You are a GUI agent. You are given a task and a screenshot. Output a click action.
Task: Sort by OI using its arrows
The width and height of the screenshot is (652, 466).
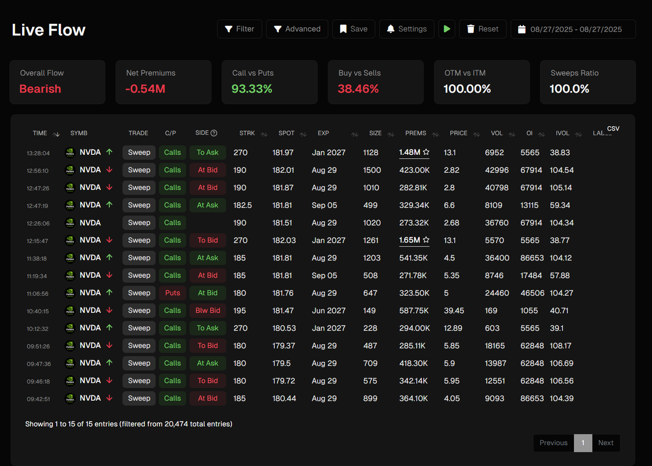coord(541,134)
